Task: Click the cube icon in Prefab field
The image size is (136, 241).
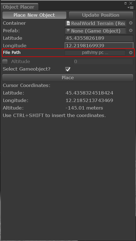Action: pyautogui.click(x=68, y=31)
